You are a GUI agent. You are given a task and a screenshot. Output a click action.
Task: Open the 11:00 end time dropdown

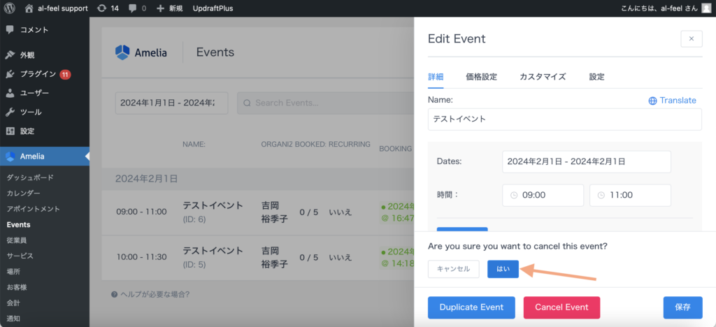point(630,195)
